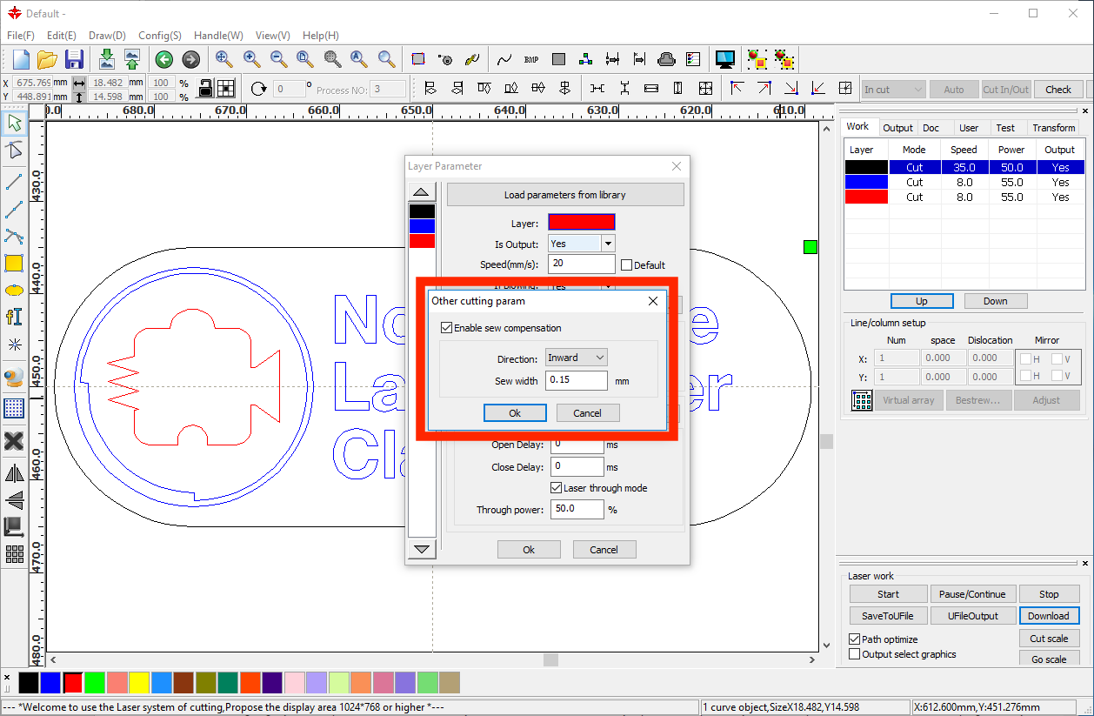The image size is (1094, 716).
Task: Pick the green swatch in bottom color palette
Action: [x=94, y=683]
